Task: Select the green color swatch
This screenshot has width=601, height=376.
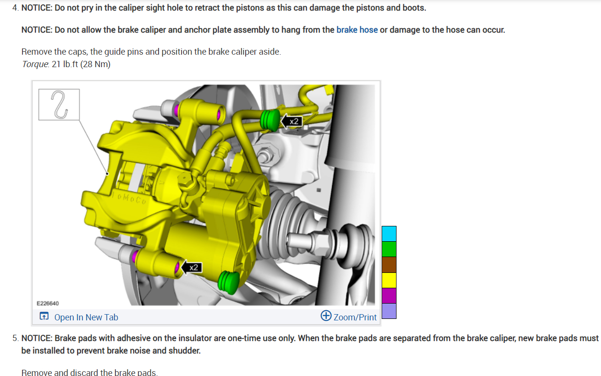Action: coord(389,249)
